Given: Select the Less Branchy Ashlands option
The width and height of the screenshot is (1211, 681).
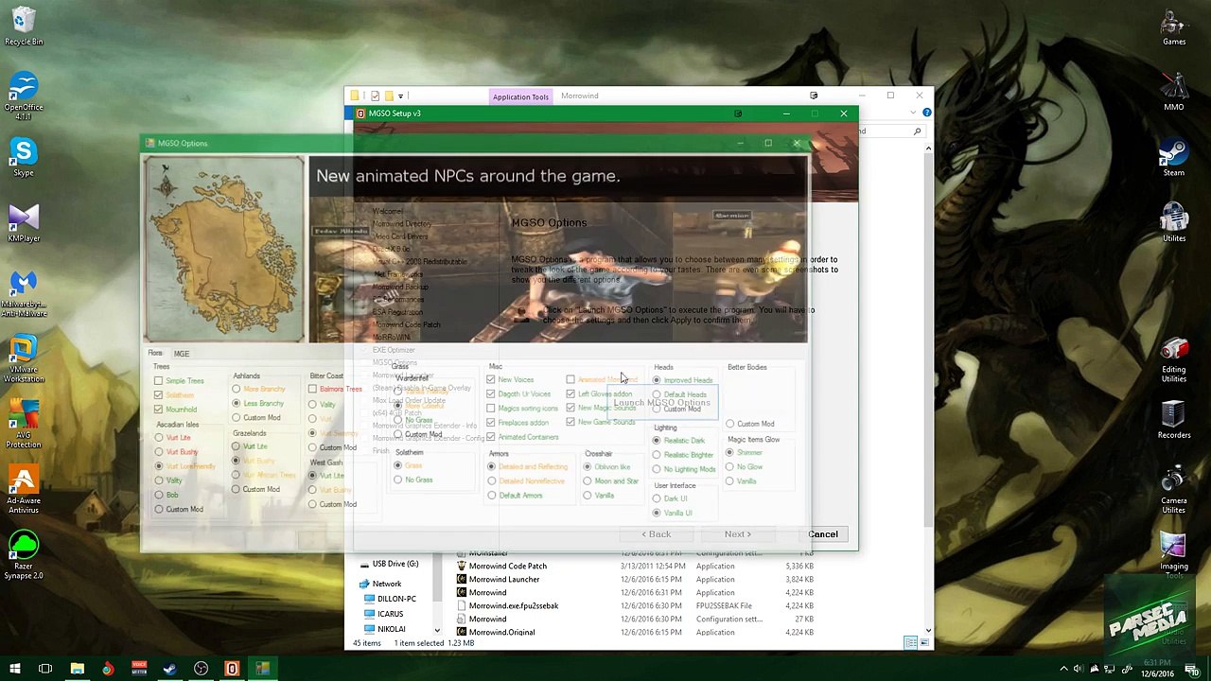Looking at the screenshot, I should click(237, 403).
